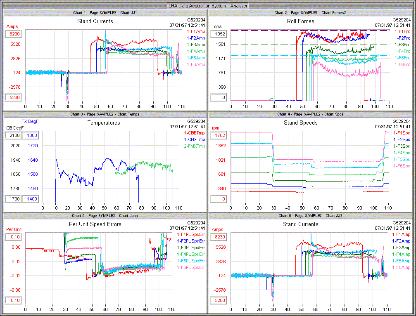Click the 1400 FX DegF min field
416x316 pixels.
click(31, 199)
